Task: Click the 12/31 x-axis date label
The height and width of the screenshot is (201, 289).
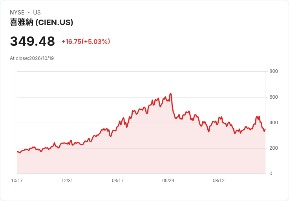Action: 67,180
